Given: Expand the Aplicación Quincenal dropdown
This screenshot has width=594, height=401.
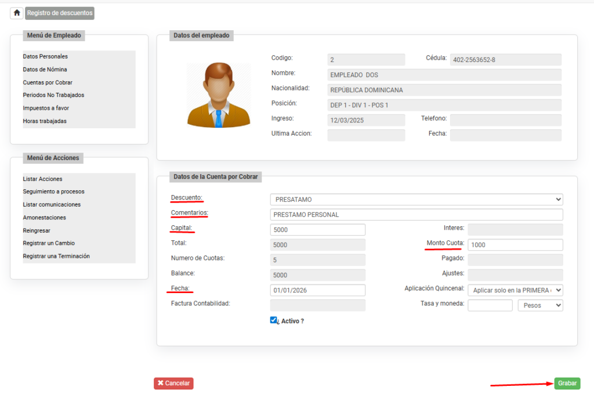Looking at the screenshot, I should (x=515, y=290).
